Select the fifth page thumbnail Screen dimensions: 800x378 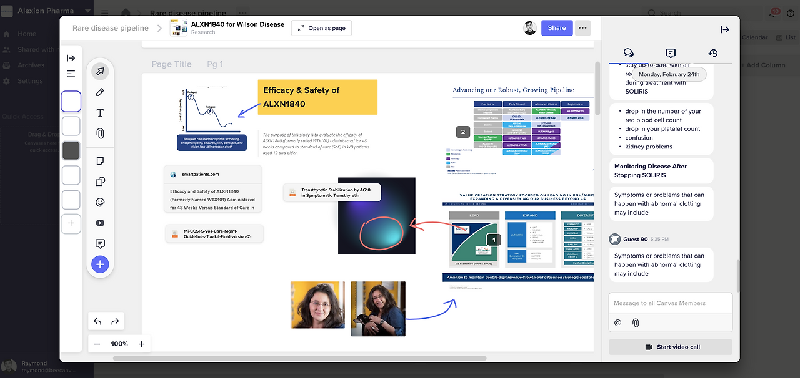pos(71,200)
